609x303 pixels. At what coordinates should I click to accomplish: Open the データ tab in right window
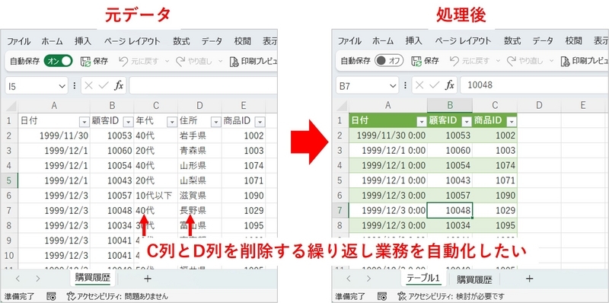coord(543,41)
